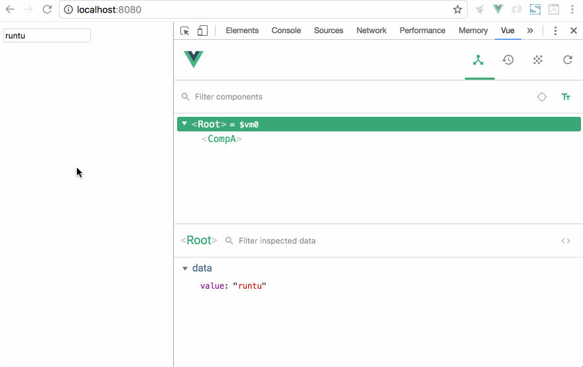Show more DevTools tabs chevron

[x=530, y=31]
